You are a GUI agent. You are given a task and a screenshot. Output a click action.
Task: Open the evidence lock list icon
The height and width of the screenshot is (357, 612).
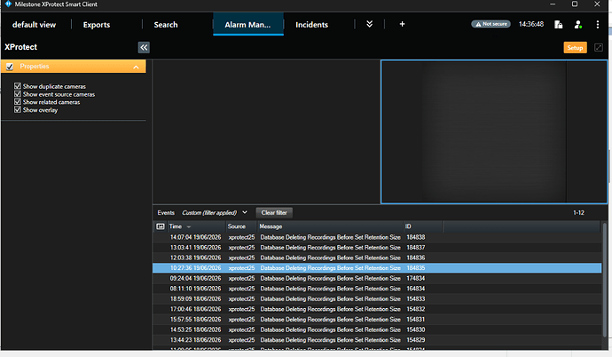point(559,25)
